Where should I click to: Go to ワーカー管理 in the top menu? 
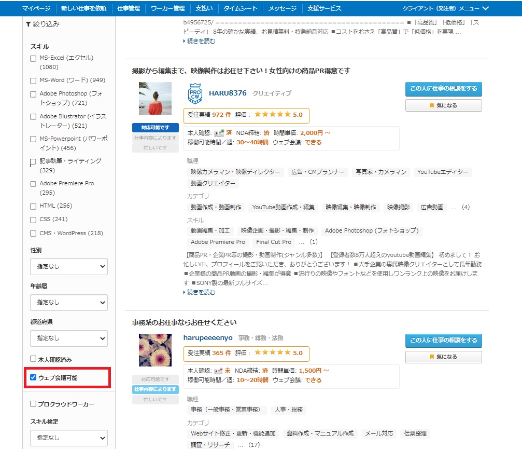pos(167,8)
